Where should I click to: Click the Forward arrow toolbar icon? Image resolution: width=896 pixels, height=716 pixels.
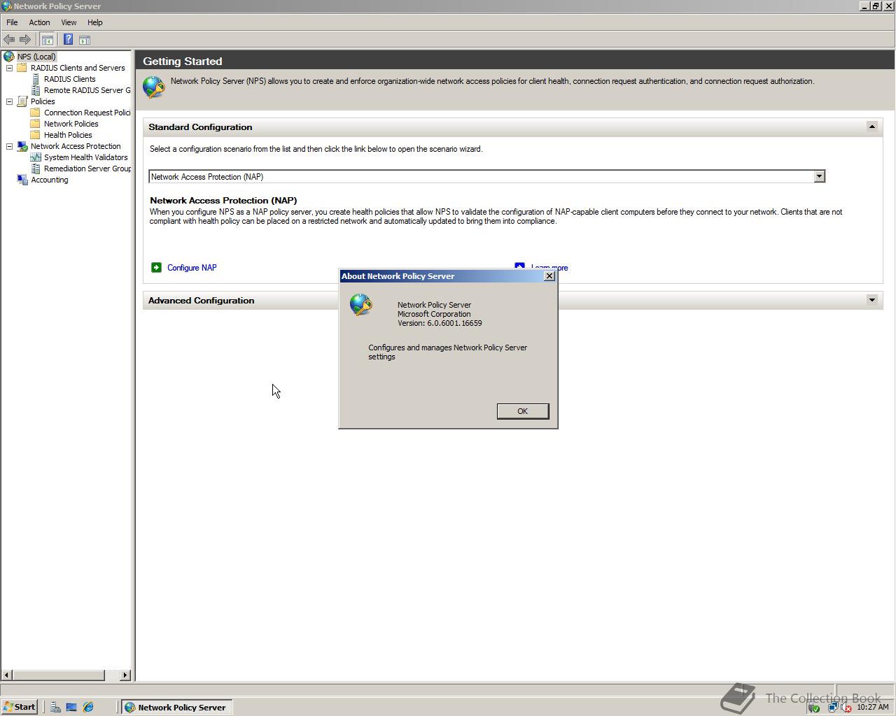[x=25, y=40]
